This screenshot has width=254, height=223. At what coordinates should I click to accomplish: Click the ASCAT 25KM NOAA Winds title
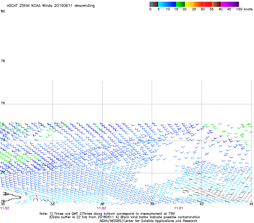50,6
